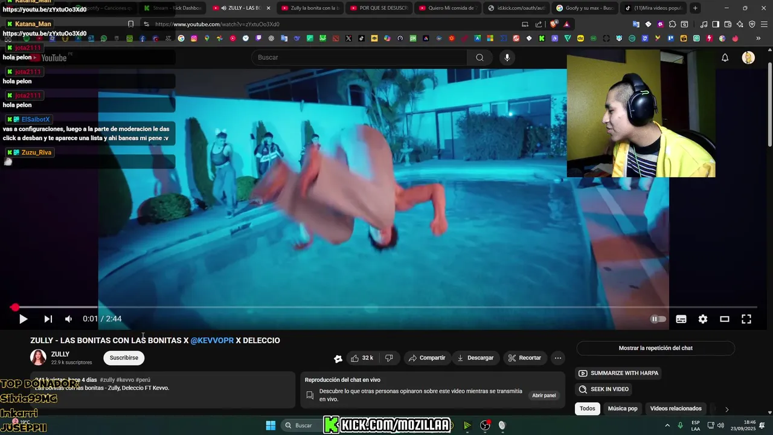
Task: Click the browser address bar URL
Action: click(x=217, y=24)
